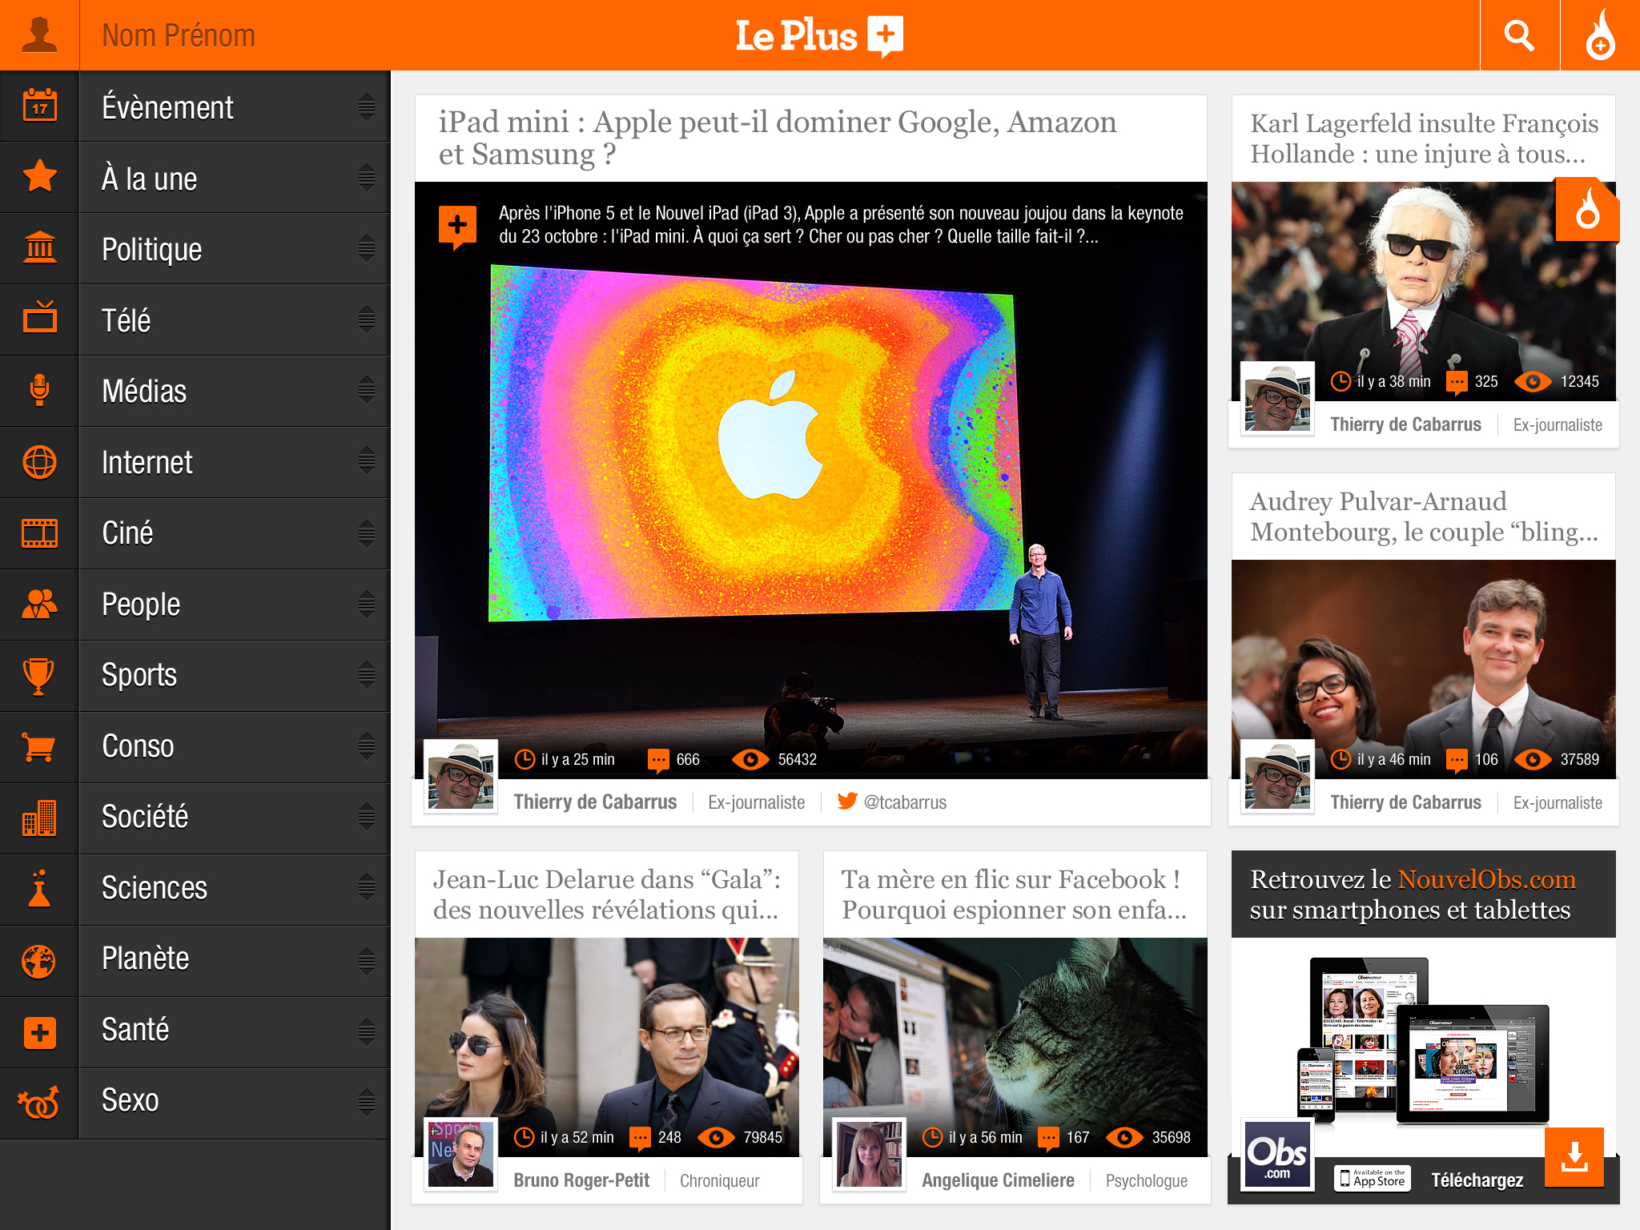Select the Santé medical cross icon
The height and width of the screenshot is (1230, 1640).
39,1031
